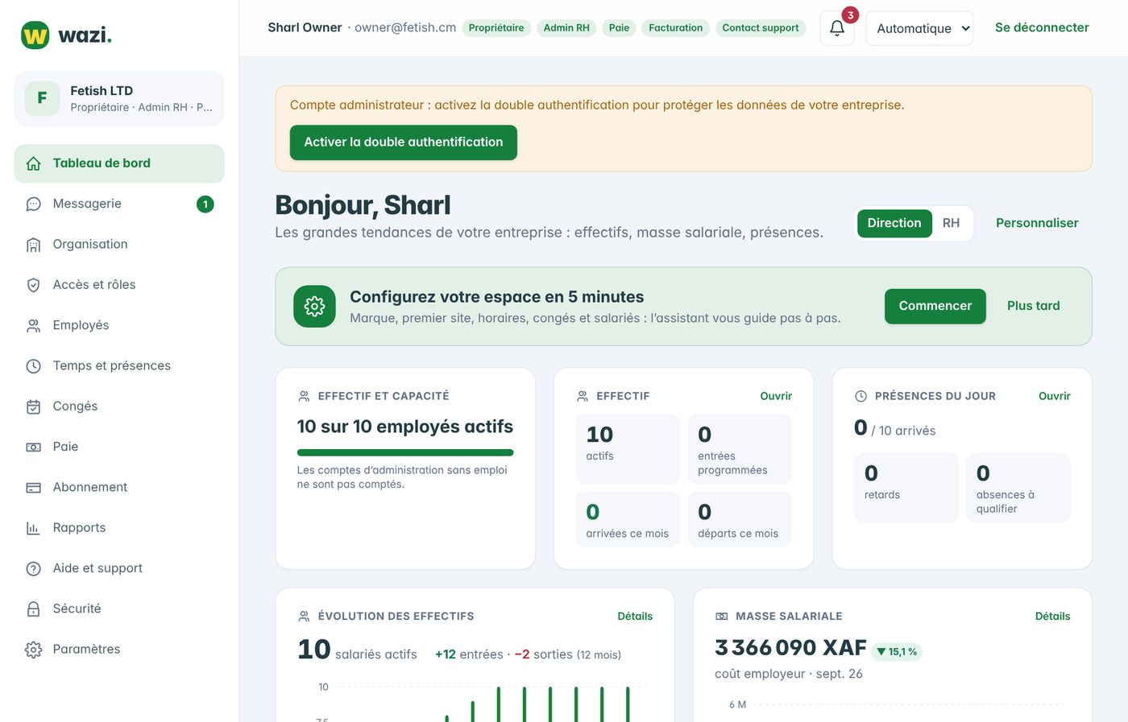Click the Abonnement card icon
The width and height of the screenshot is (1128, 722).
click(x=33, y=488)
